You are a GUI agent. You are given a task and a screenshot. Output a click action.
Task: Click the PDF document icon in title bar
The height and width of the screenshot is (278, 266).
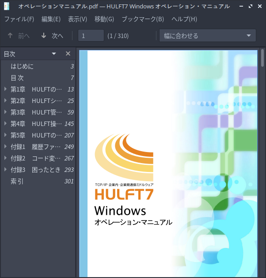pos(7,6)
